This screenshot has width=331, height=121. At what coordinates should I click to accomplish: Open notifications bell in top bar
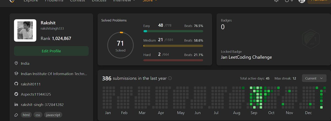[276, 1]
